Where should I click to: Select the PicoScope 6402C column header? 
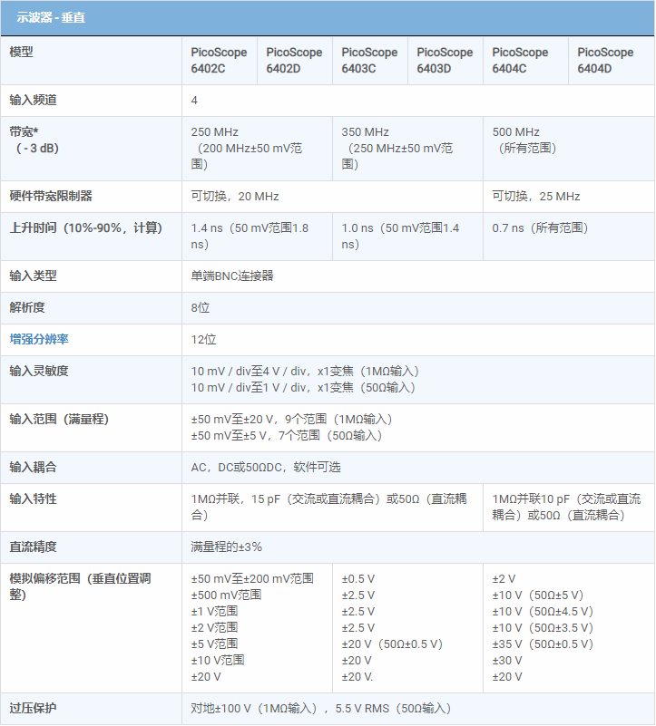[219, 60]
